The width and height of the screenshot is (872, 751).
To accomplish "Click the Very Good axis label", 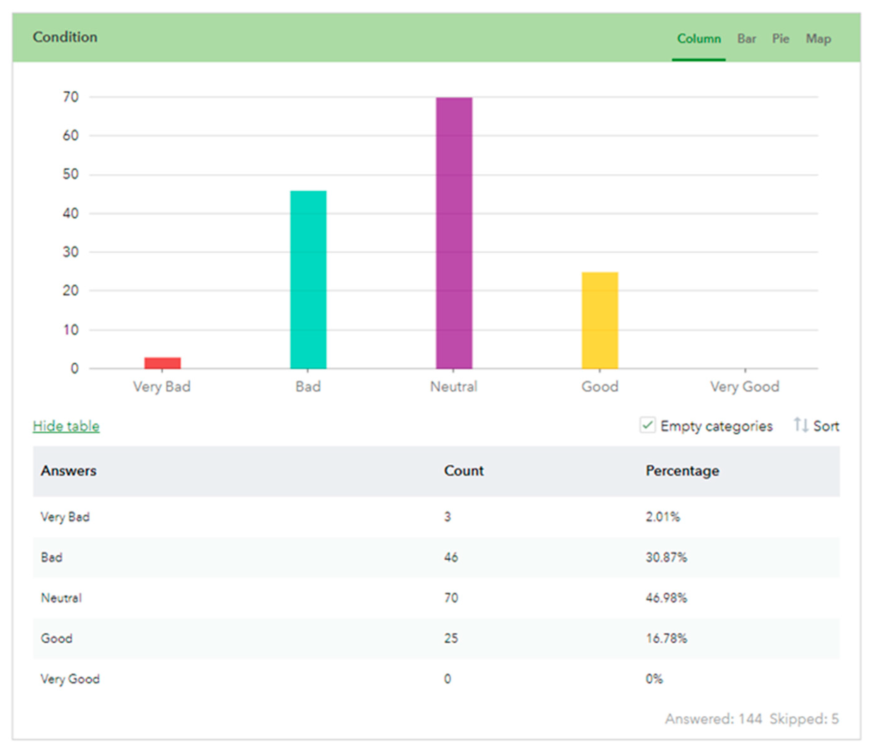I will pyautogui.click(x=744, y=386).
